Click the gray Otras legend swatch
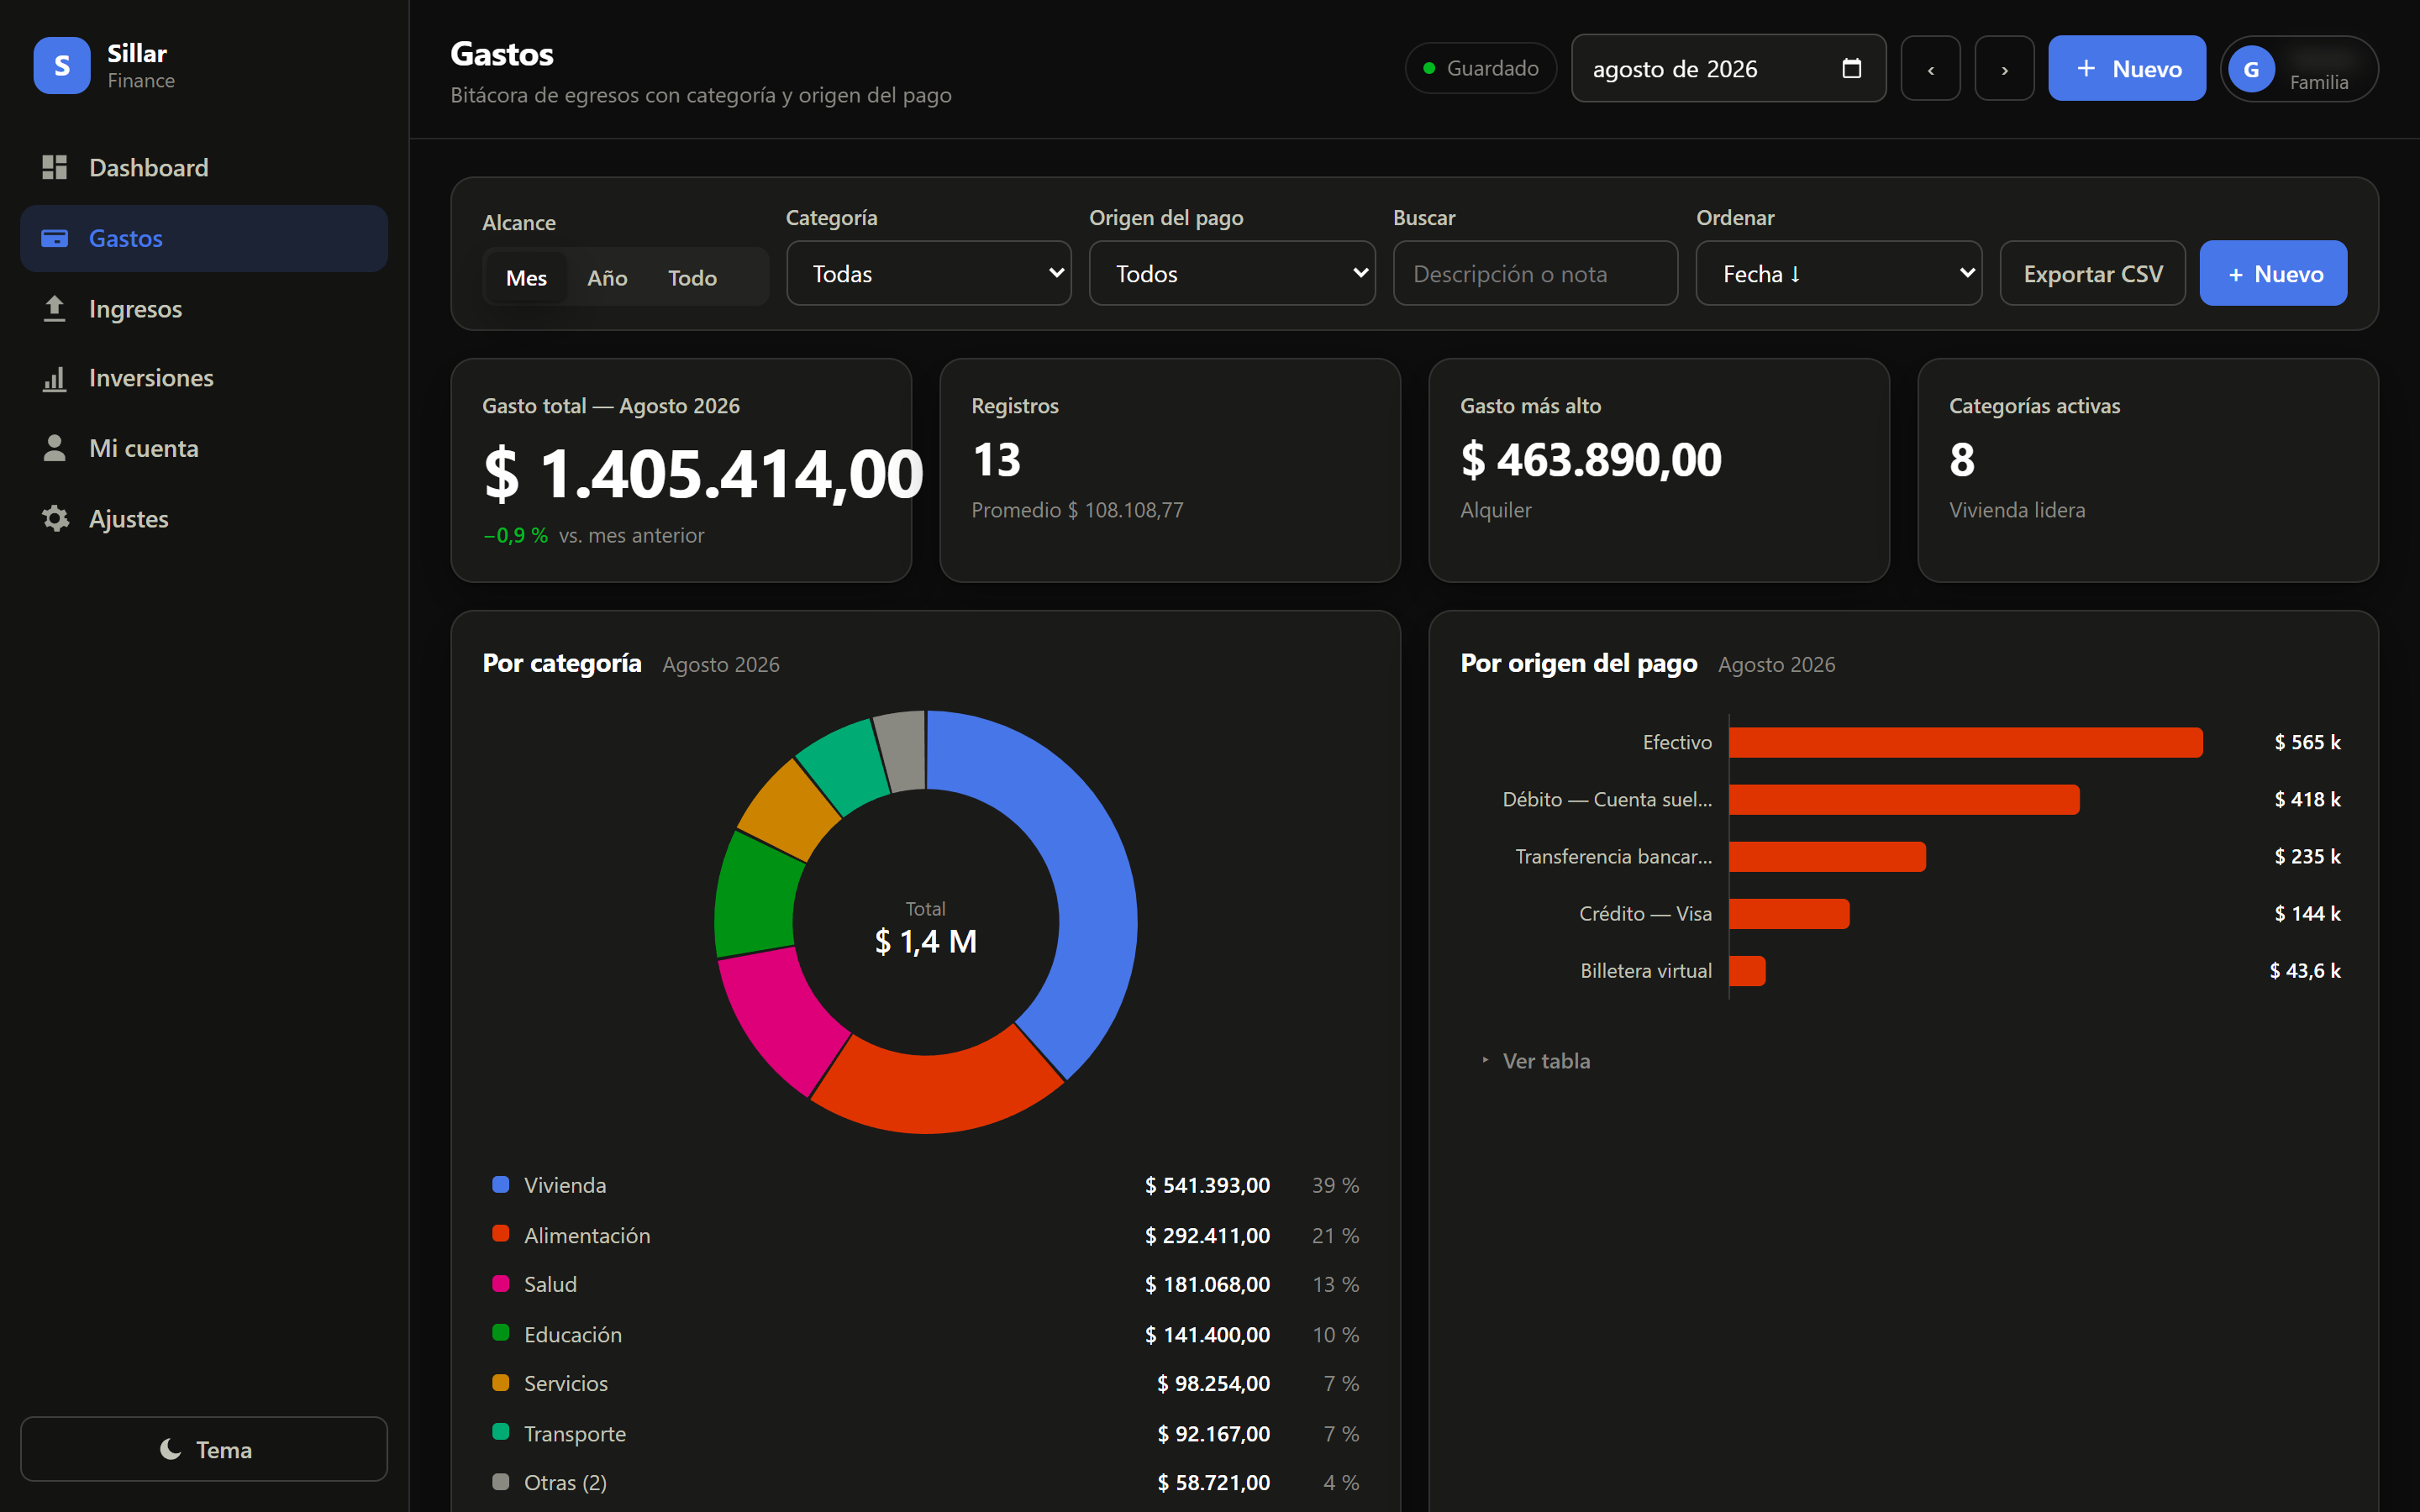This screenshot has height=1512, width=2420. tap(501, 1481)
